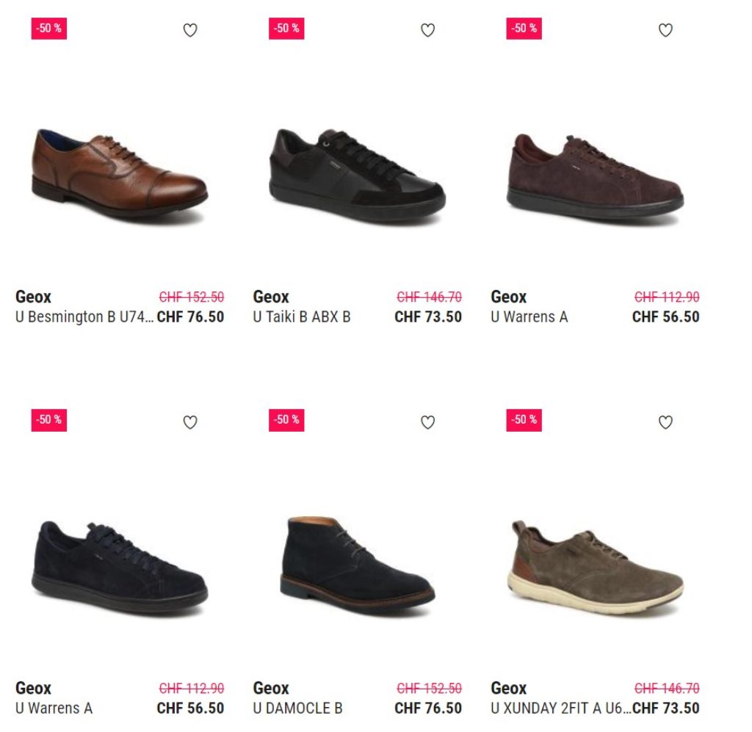Favorite the brown U Besmington oxford shoe
The image size is (752, 732).
pyautogui.click(x=190, y=30)
